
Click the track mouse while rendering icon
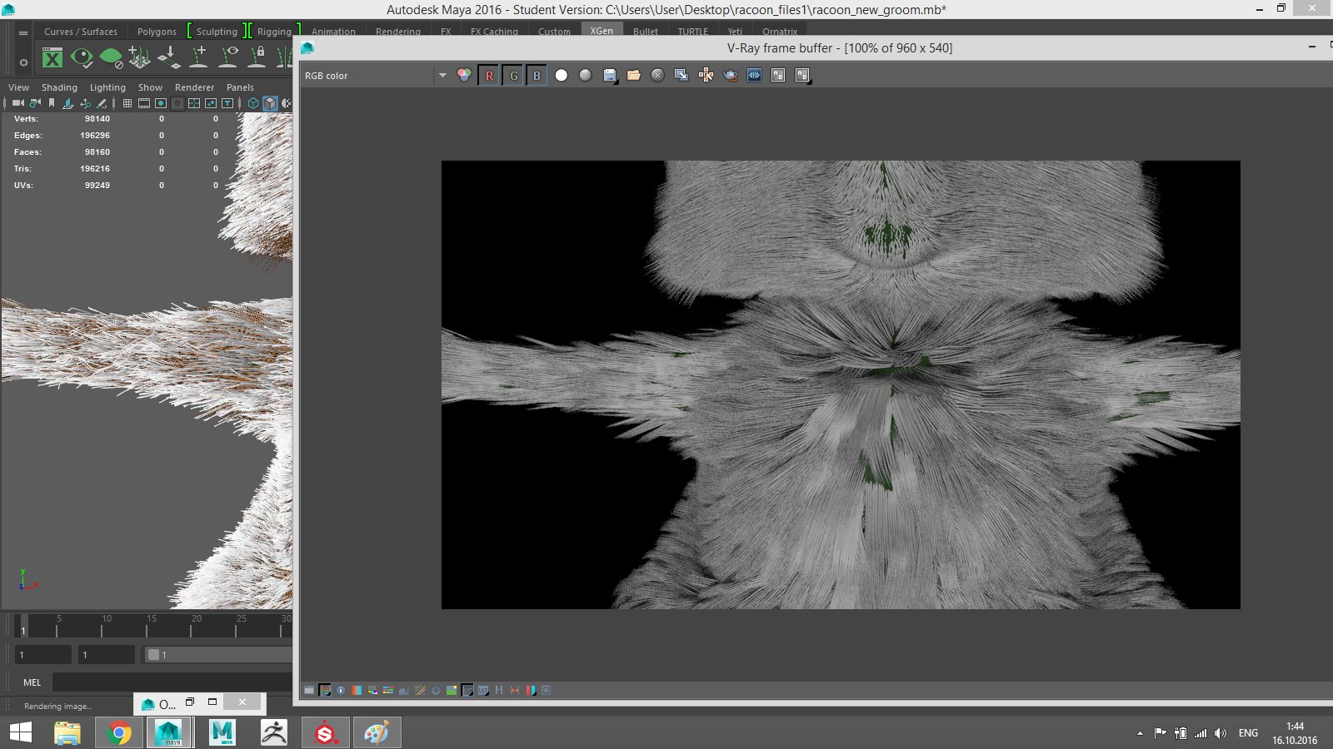[x=706, y=76]
